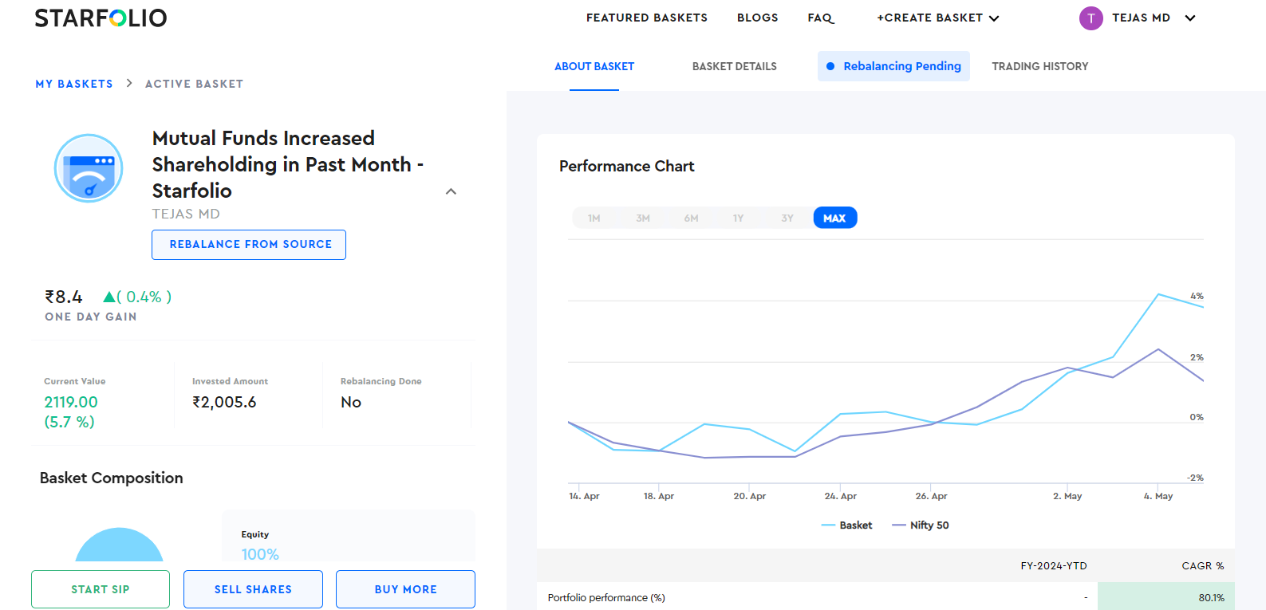Screen dimensions: 1266x610
Task: Open the +CREATE BASKET dropdown
Action: pos(938,18)
